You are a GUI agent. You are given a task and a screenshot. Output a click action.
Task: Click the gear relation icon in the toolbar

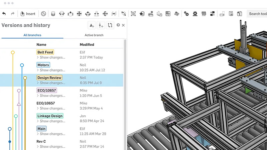(186, 14)
